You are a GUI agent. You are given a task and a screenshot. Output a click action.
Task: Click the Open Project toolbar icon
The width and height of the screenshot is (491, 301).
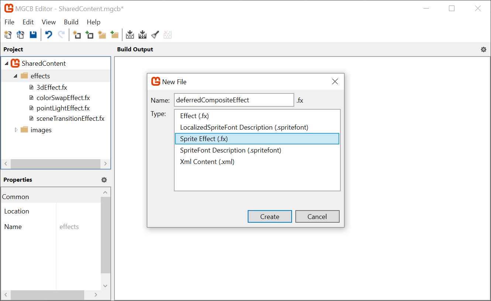20,34
